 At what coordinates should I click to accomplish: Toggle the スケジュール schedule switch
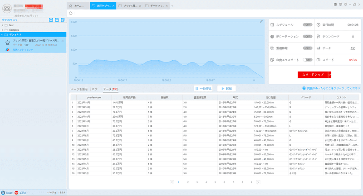[x=308, y=25]
